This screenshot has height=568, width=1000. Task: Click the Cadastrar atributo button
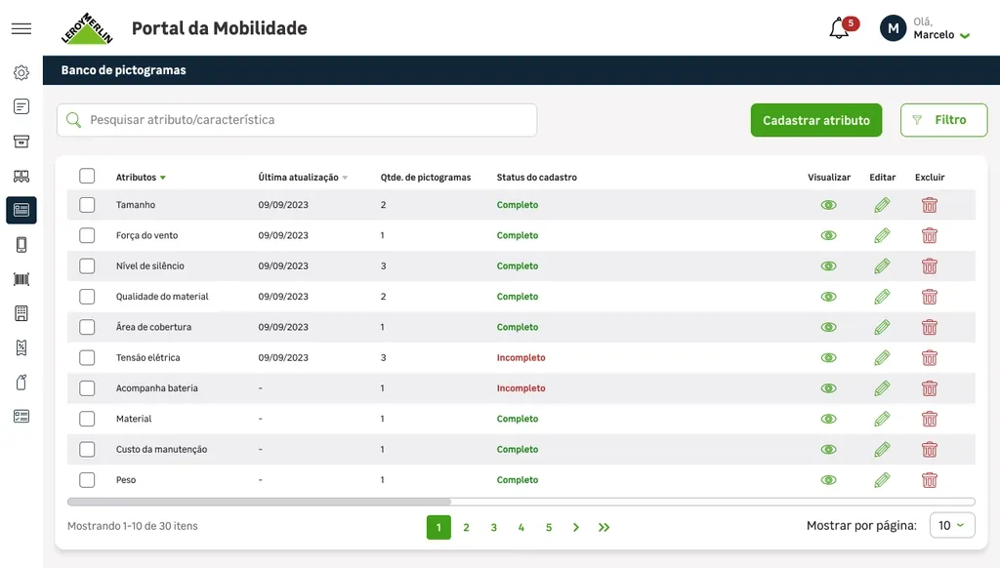click(816, 120)
